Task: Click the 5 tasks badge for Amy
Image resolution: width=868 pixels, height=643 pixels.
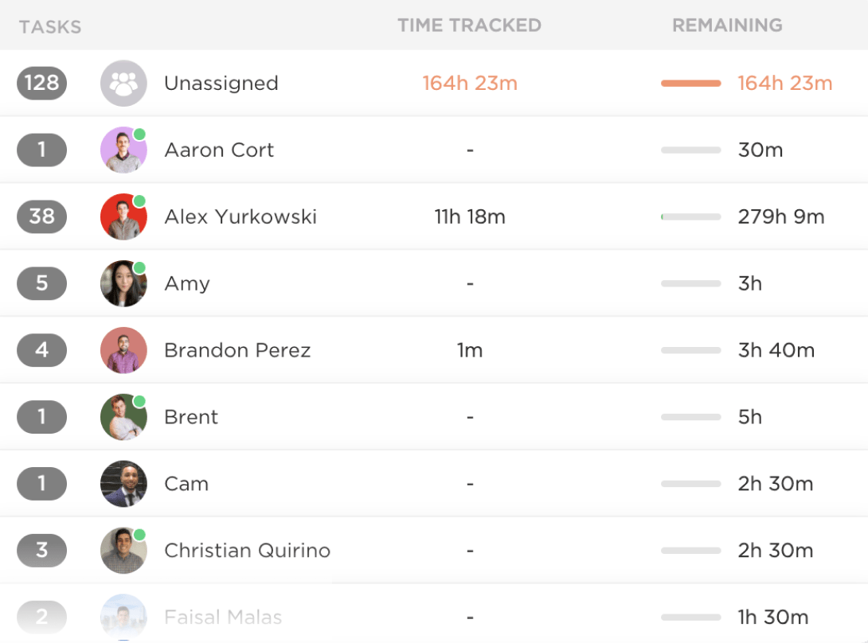Action: point(41,283)
